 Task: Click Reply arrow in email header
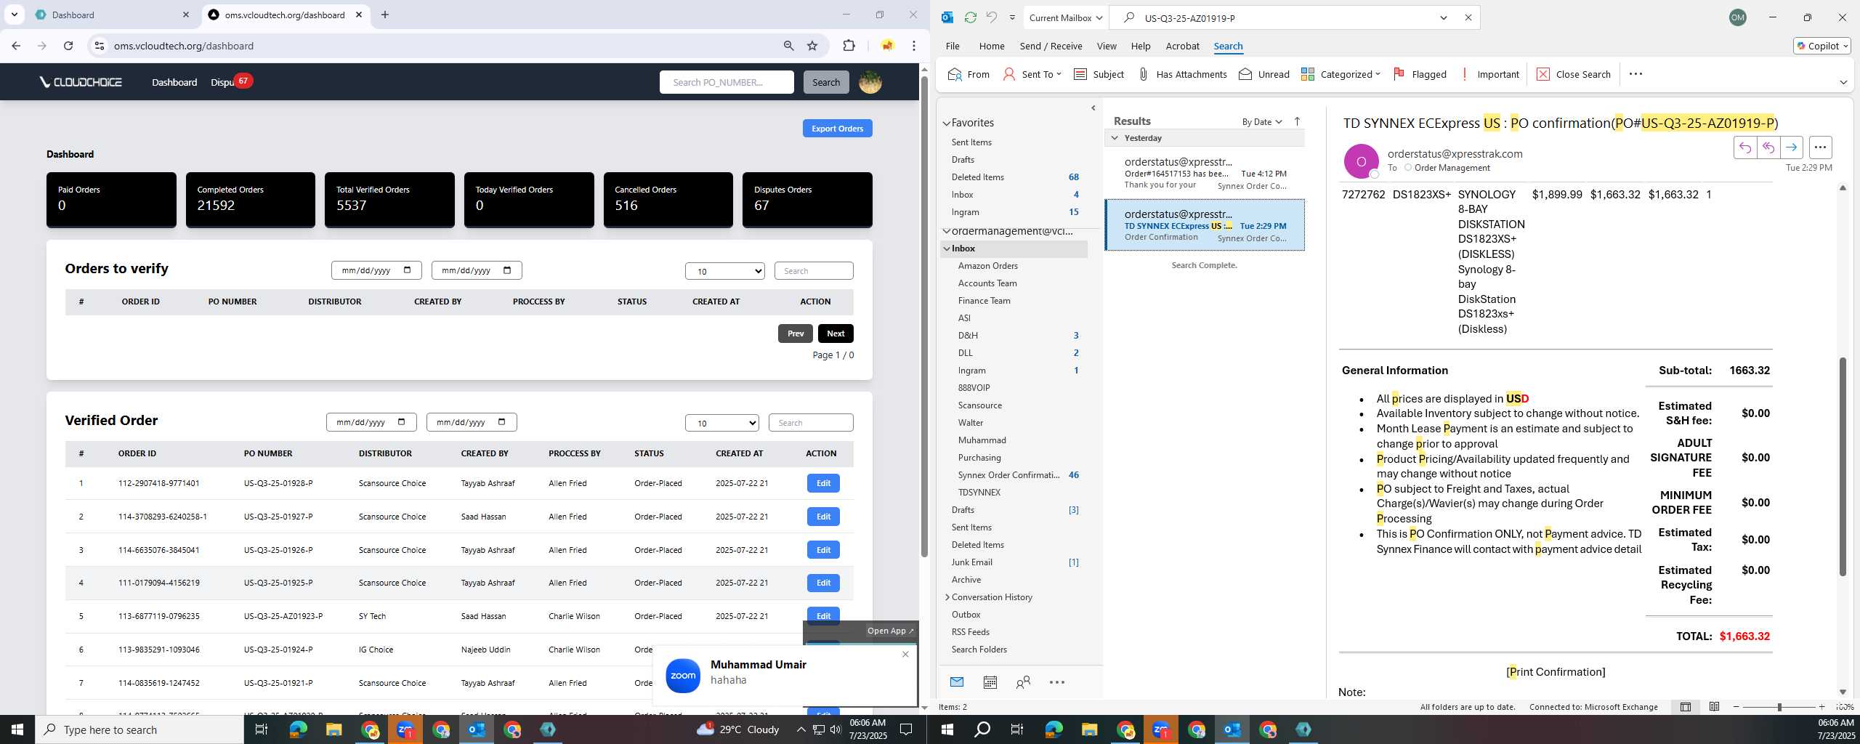[1744, 147]
